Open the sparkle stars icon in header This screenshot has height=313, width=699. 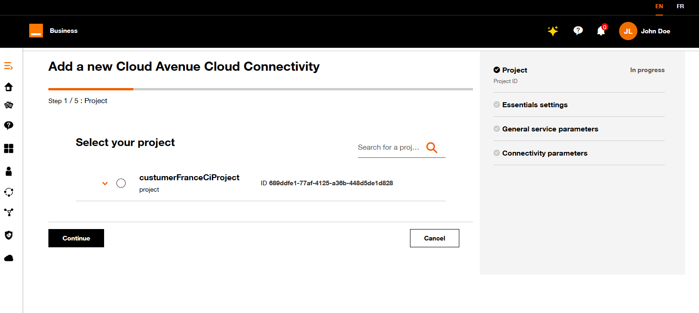click(553, 31)
